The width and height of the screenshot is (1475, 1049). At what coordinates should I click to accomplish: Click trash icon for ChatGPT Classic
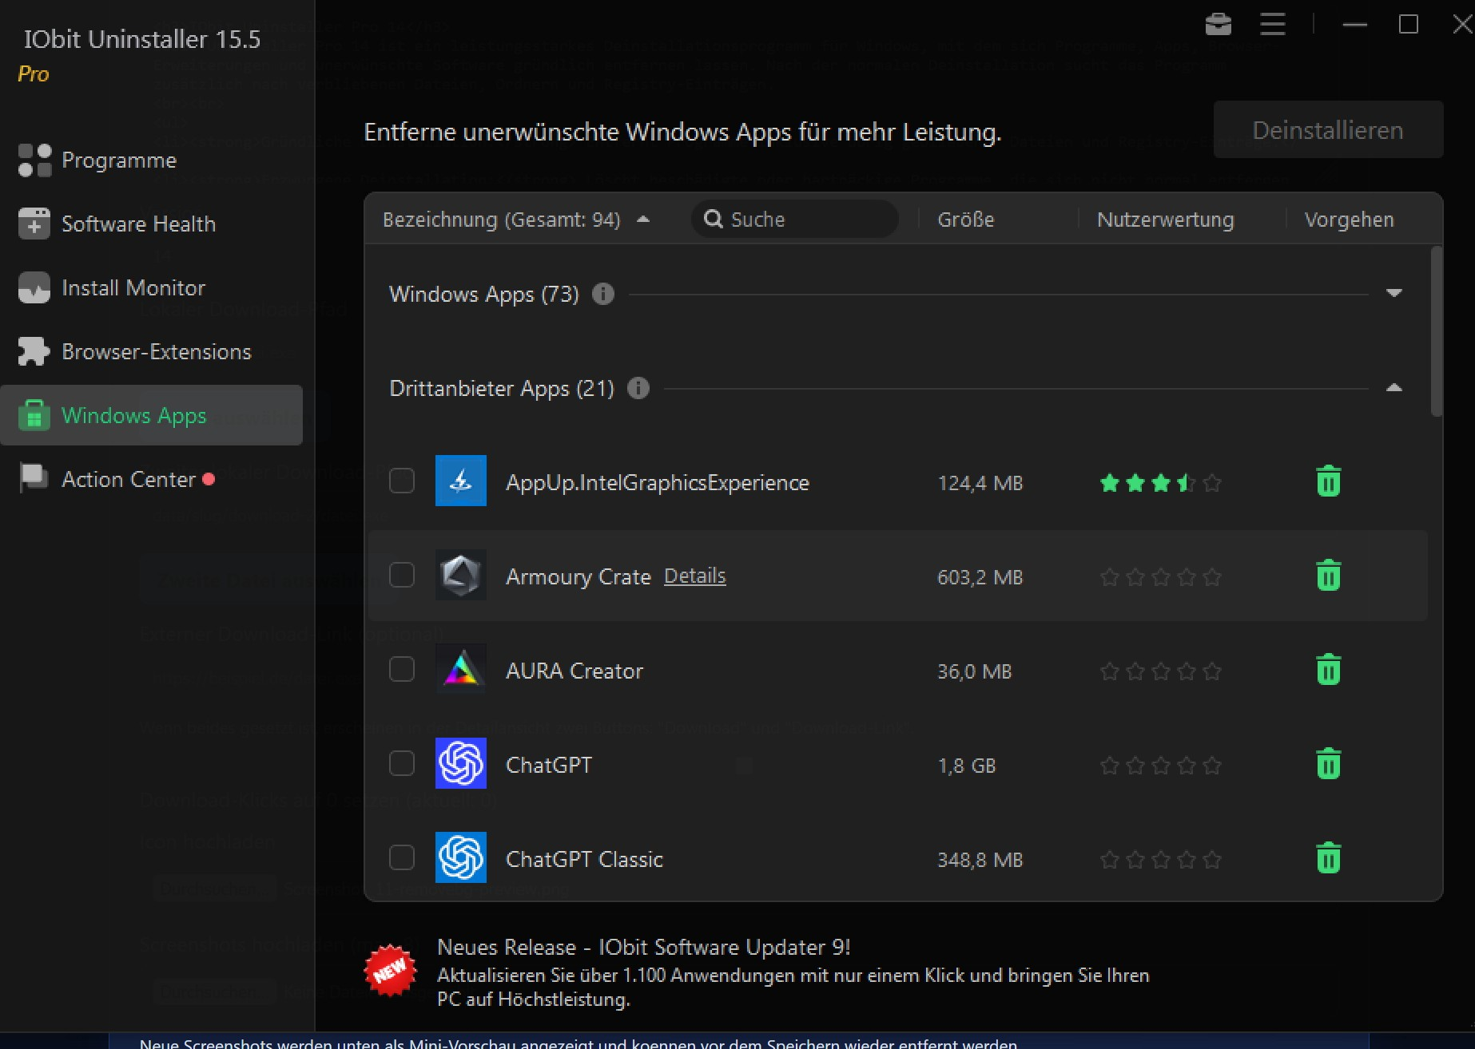[1328, 858]
